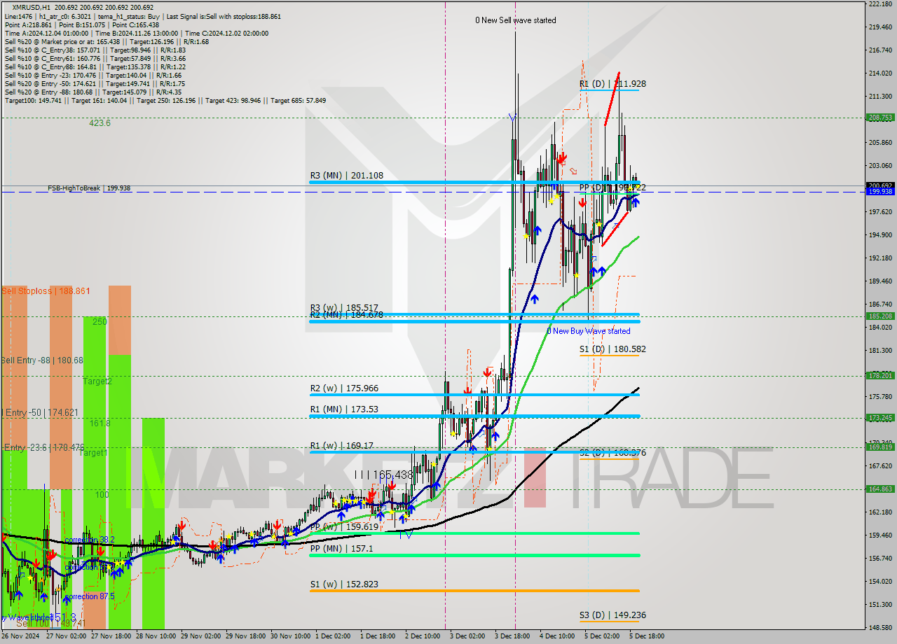Viewport: 897px width, 644px height.
Task: Select the 'Sell Stoploss | 188.861' label
Action: point(46,291)
